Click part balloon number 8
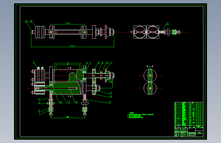This screenshot has width=221, height=143. coord(99,63)
